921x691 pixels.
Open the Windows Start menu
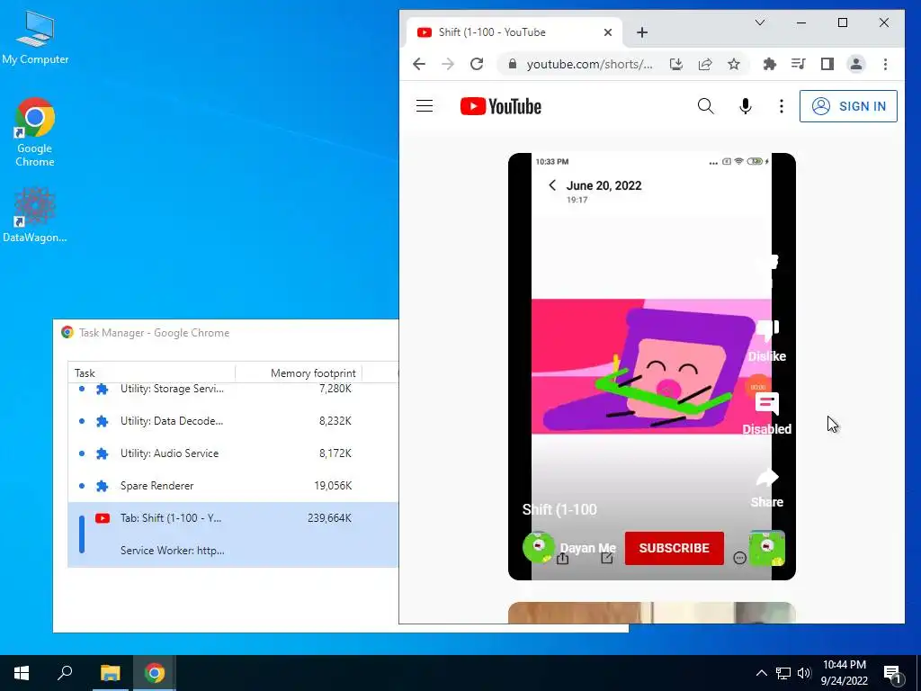(22, 673)
